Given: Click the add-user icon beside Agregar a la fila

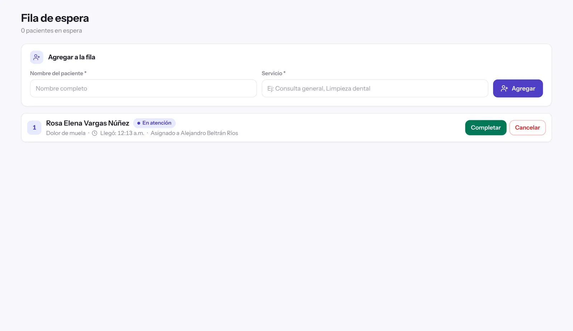Looking at the screenshot, I should coord(37,57).
